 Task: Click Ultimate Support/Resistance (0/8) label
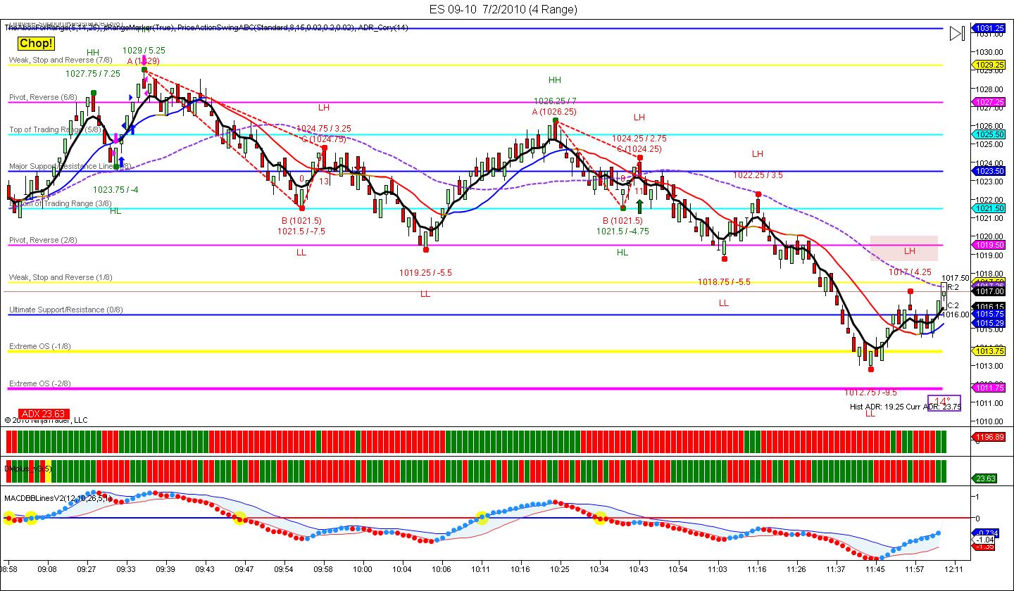click(65, 310)
